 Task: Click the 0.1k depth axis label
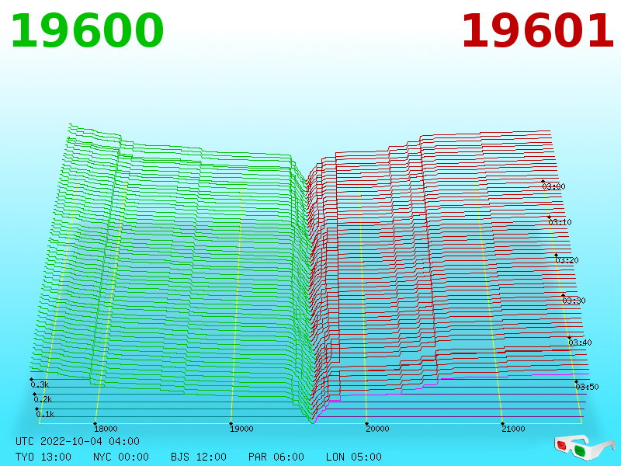45,414
